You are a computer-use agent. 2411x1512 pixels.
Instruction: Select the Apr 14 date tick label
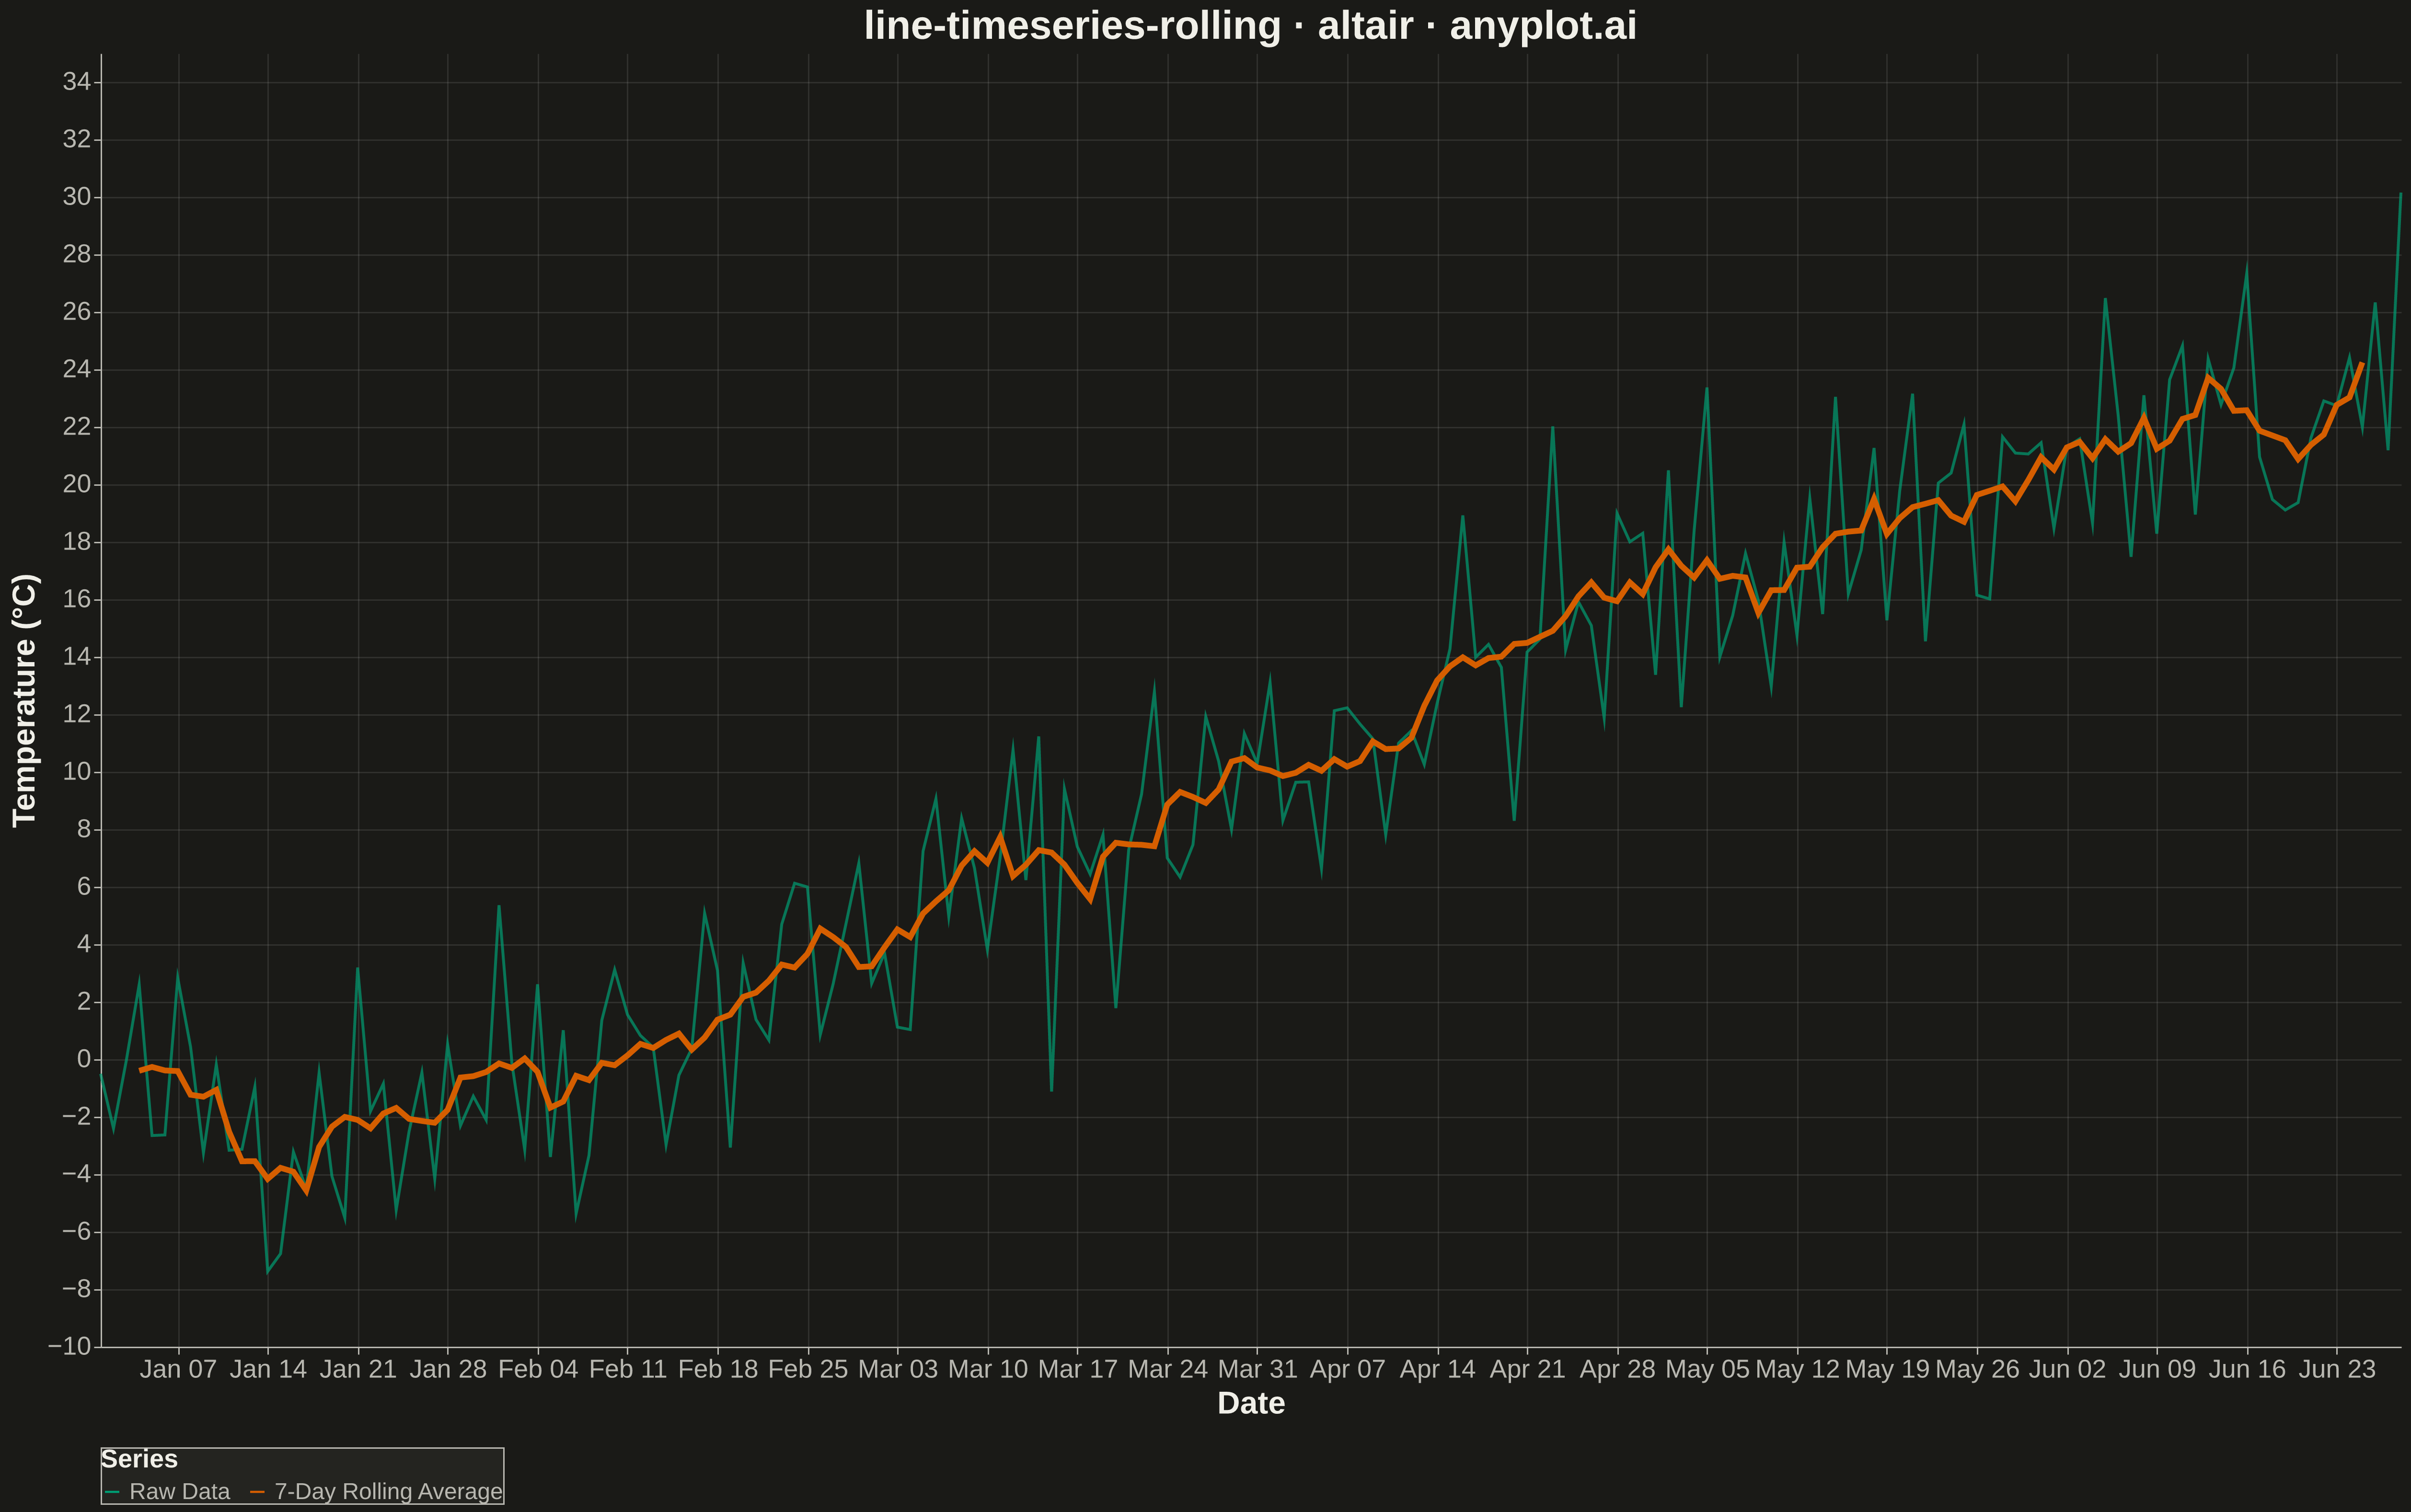click(x=1437, y=1369)
